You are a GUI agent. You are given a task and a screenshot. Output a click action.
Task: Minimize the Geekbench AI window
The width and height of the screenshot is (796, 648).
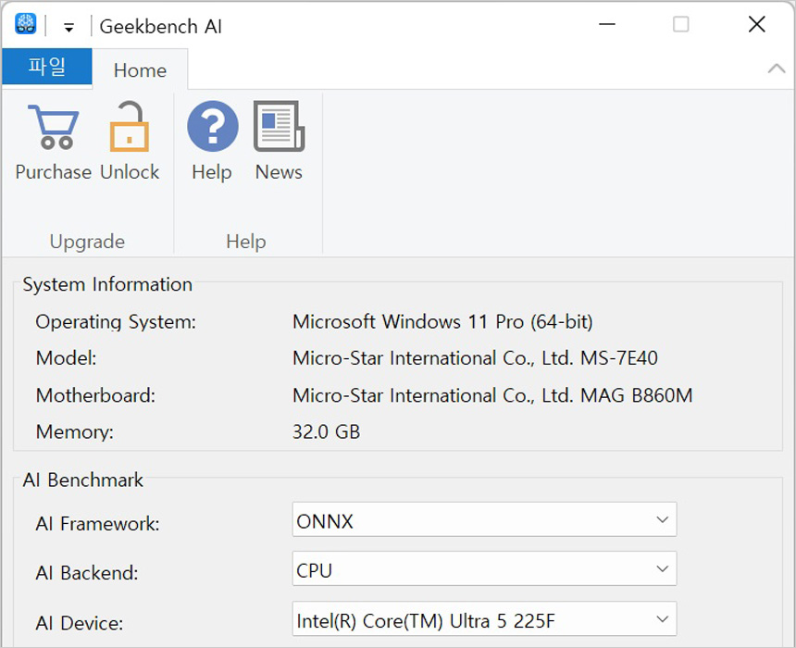click(606, 25)
